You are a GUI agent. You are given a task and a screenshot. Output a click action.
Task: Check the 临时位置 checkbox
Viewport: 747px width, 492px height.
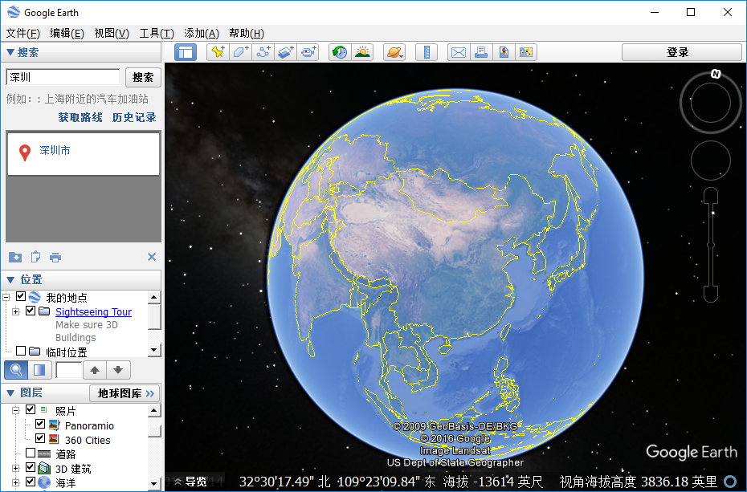21,351
